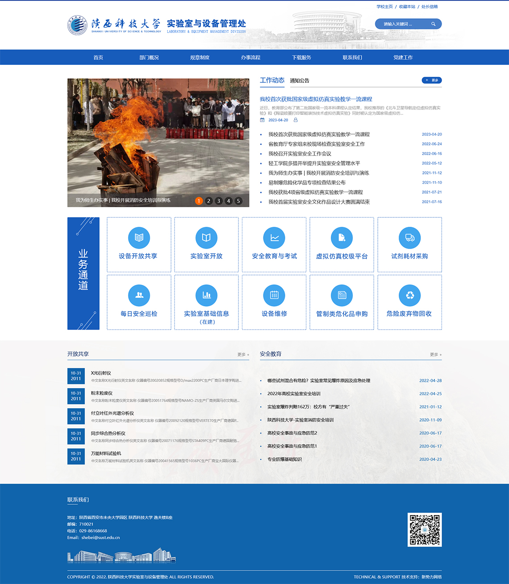509x584 pixels.
Task: Open the 虚拟仿真校级平台 document icon
Action: [x=342, y=237]
